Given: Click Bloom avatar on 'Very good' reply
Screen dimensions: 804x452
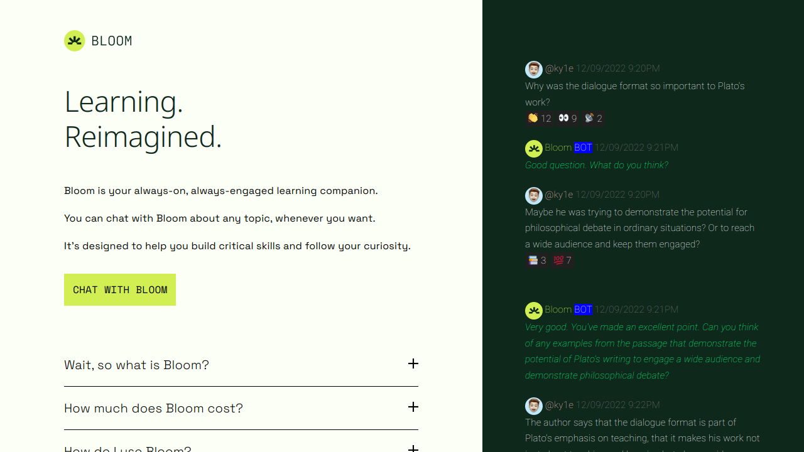Looking at the screenshot, I should (x=534, y=310).
